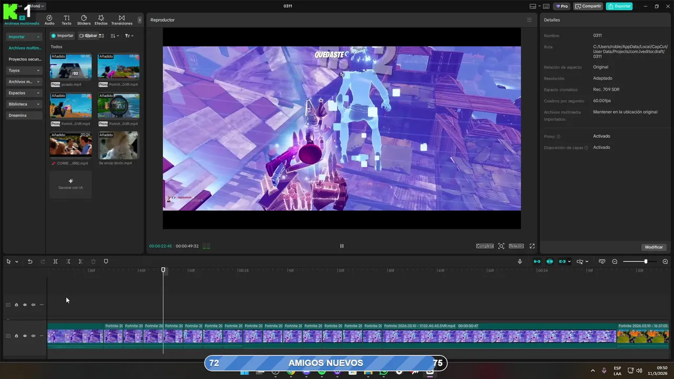Click the delete-left trim tool
Viewport: 674px width, 379px height.
68,262
